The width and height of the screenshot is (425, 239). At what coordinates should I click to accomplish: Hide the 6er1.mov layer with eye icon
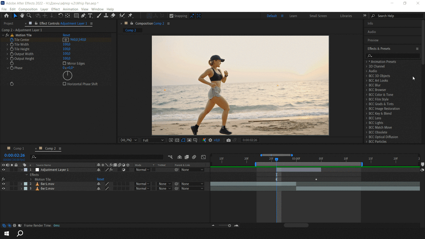(x=4, y=184)
